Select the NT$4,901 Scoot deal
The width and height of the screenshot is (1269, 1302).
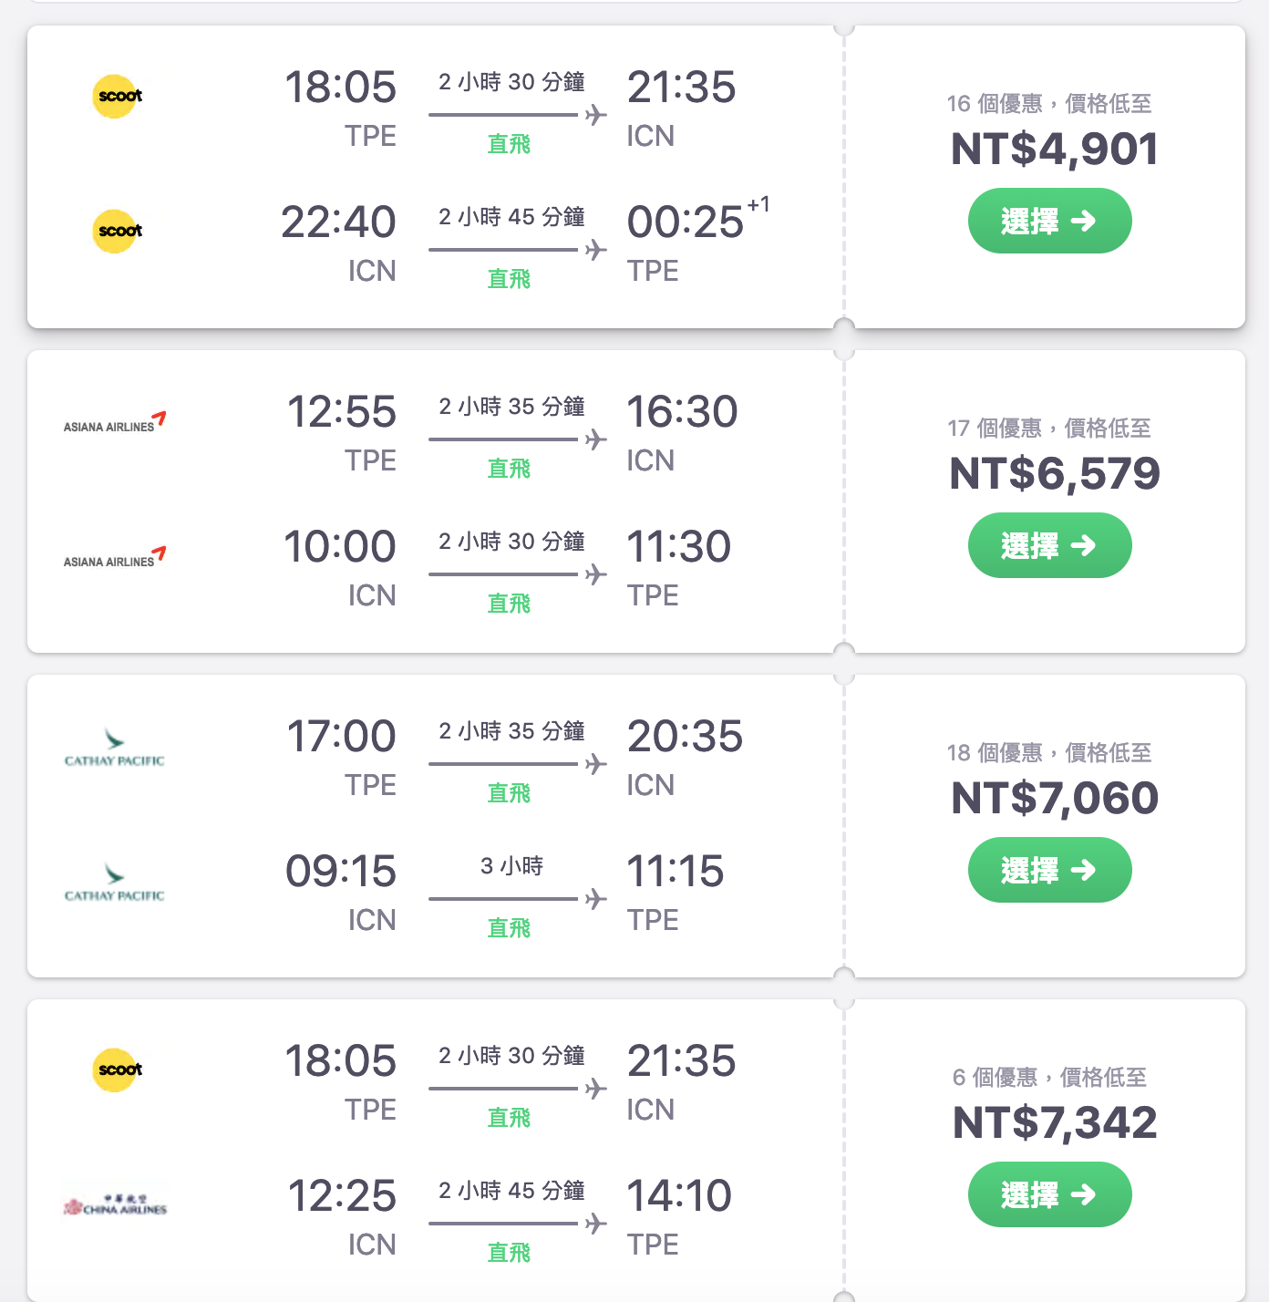point(1050,221)
